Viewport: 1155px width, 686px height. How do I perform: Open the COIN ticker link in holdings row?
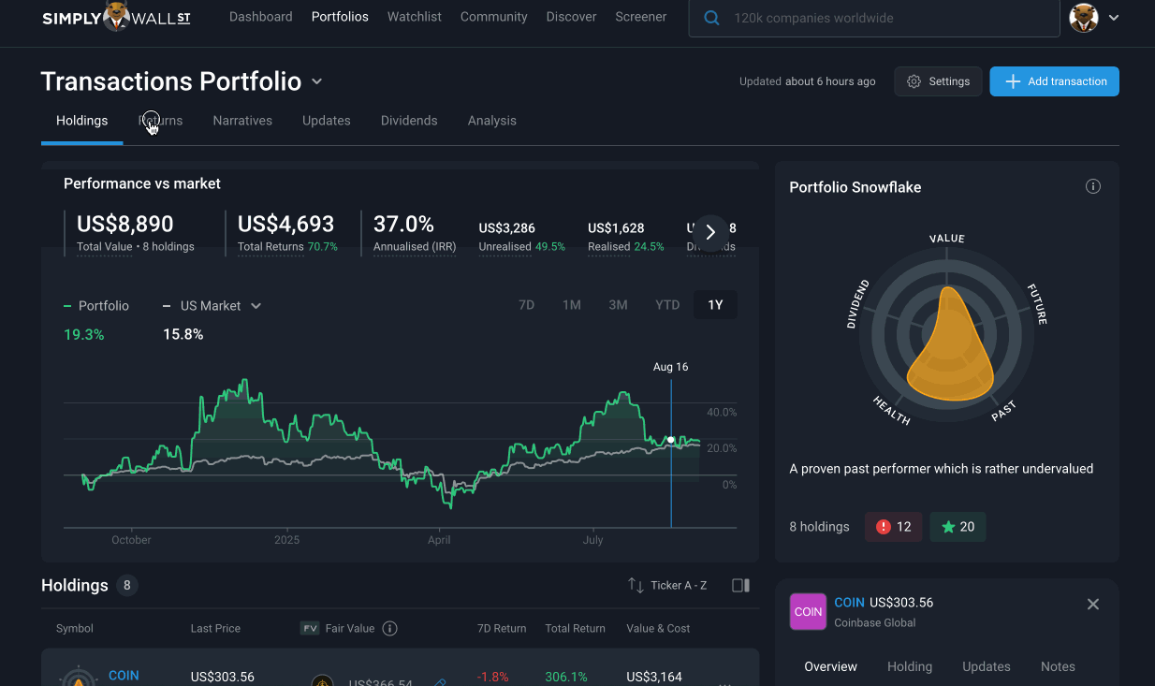124,675
